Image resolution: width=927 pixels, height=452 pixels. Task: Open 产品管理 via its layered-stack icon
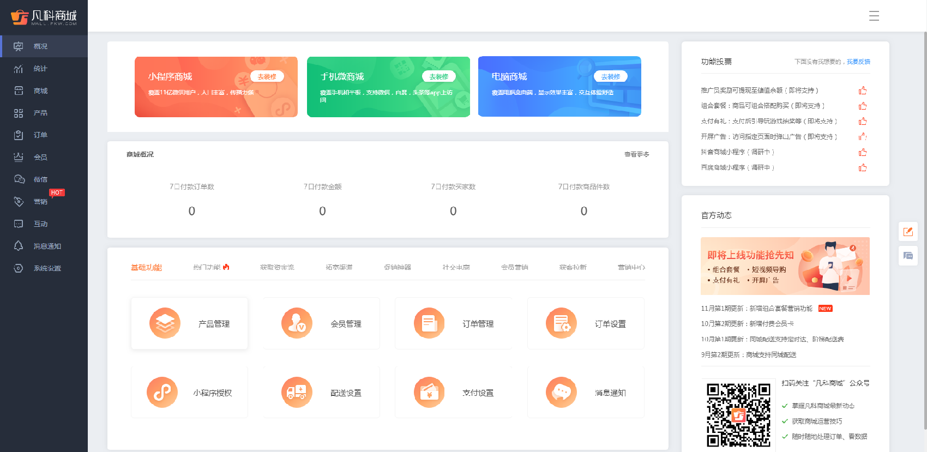165,323
